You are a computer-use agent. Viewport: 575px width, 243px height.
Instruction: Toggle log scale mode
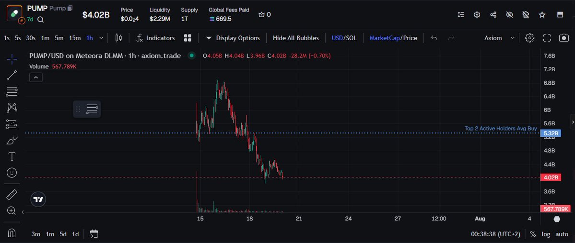coord(546,234)
